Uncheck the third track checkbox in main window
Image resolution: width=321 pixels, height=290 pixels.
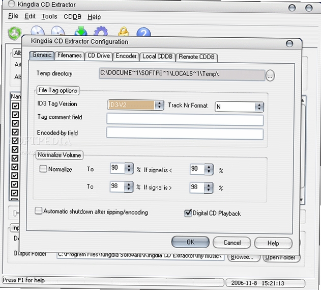15,123
